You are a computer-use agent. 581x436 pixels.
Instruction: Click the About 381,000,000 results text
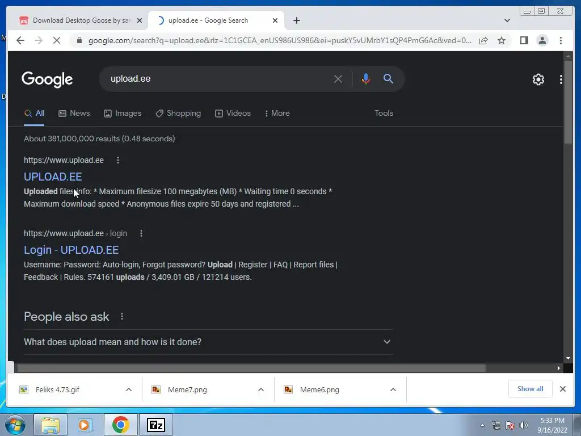99,139
